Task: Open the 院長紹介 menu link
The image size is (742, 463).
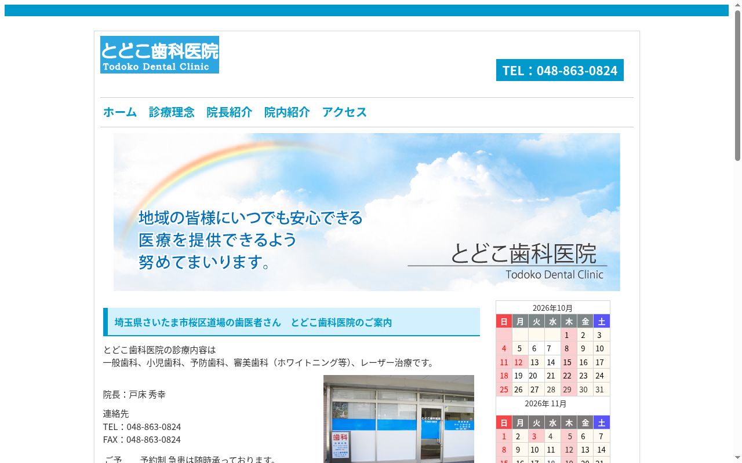Action: point(230,112)
